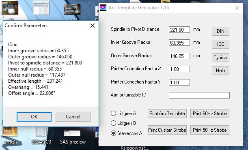Image resolution: width=248 pixels, height=150 pixels.
Task: Select Löfgren B alignment option
Action: (x=123, y=123)
